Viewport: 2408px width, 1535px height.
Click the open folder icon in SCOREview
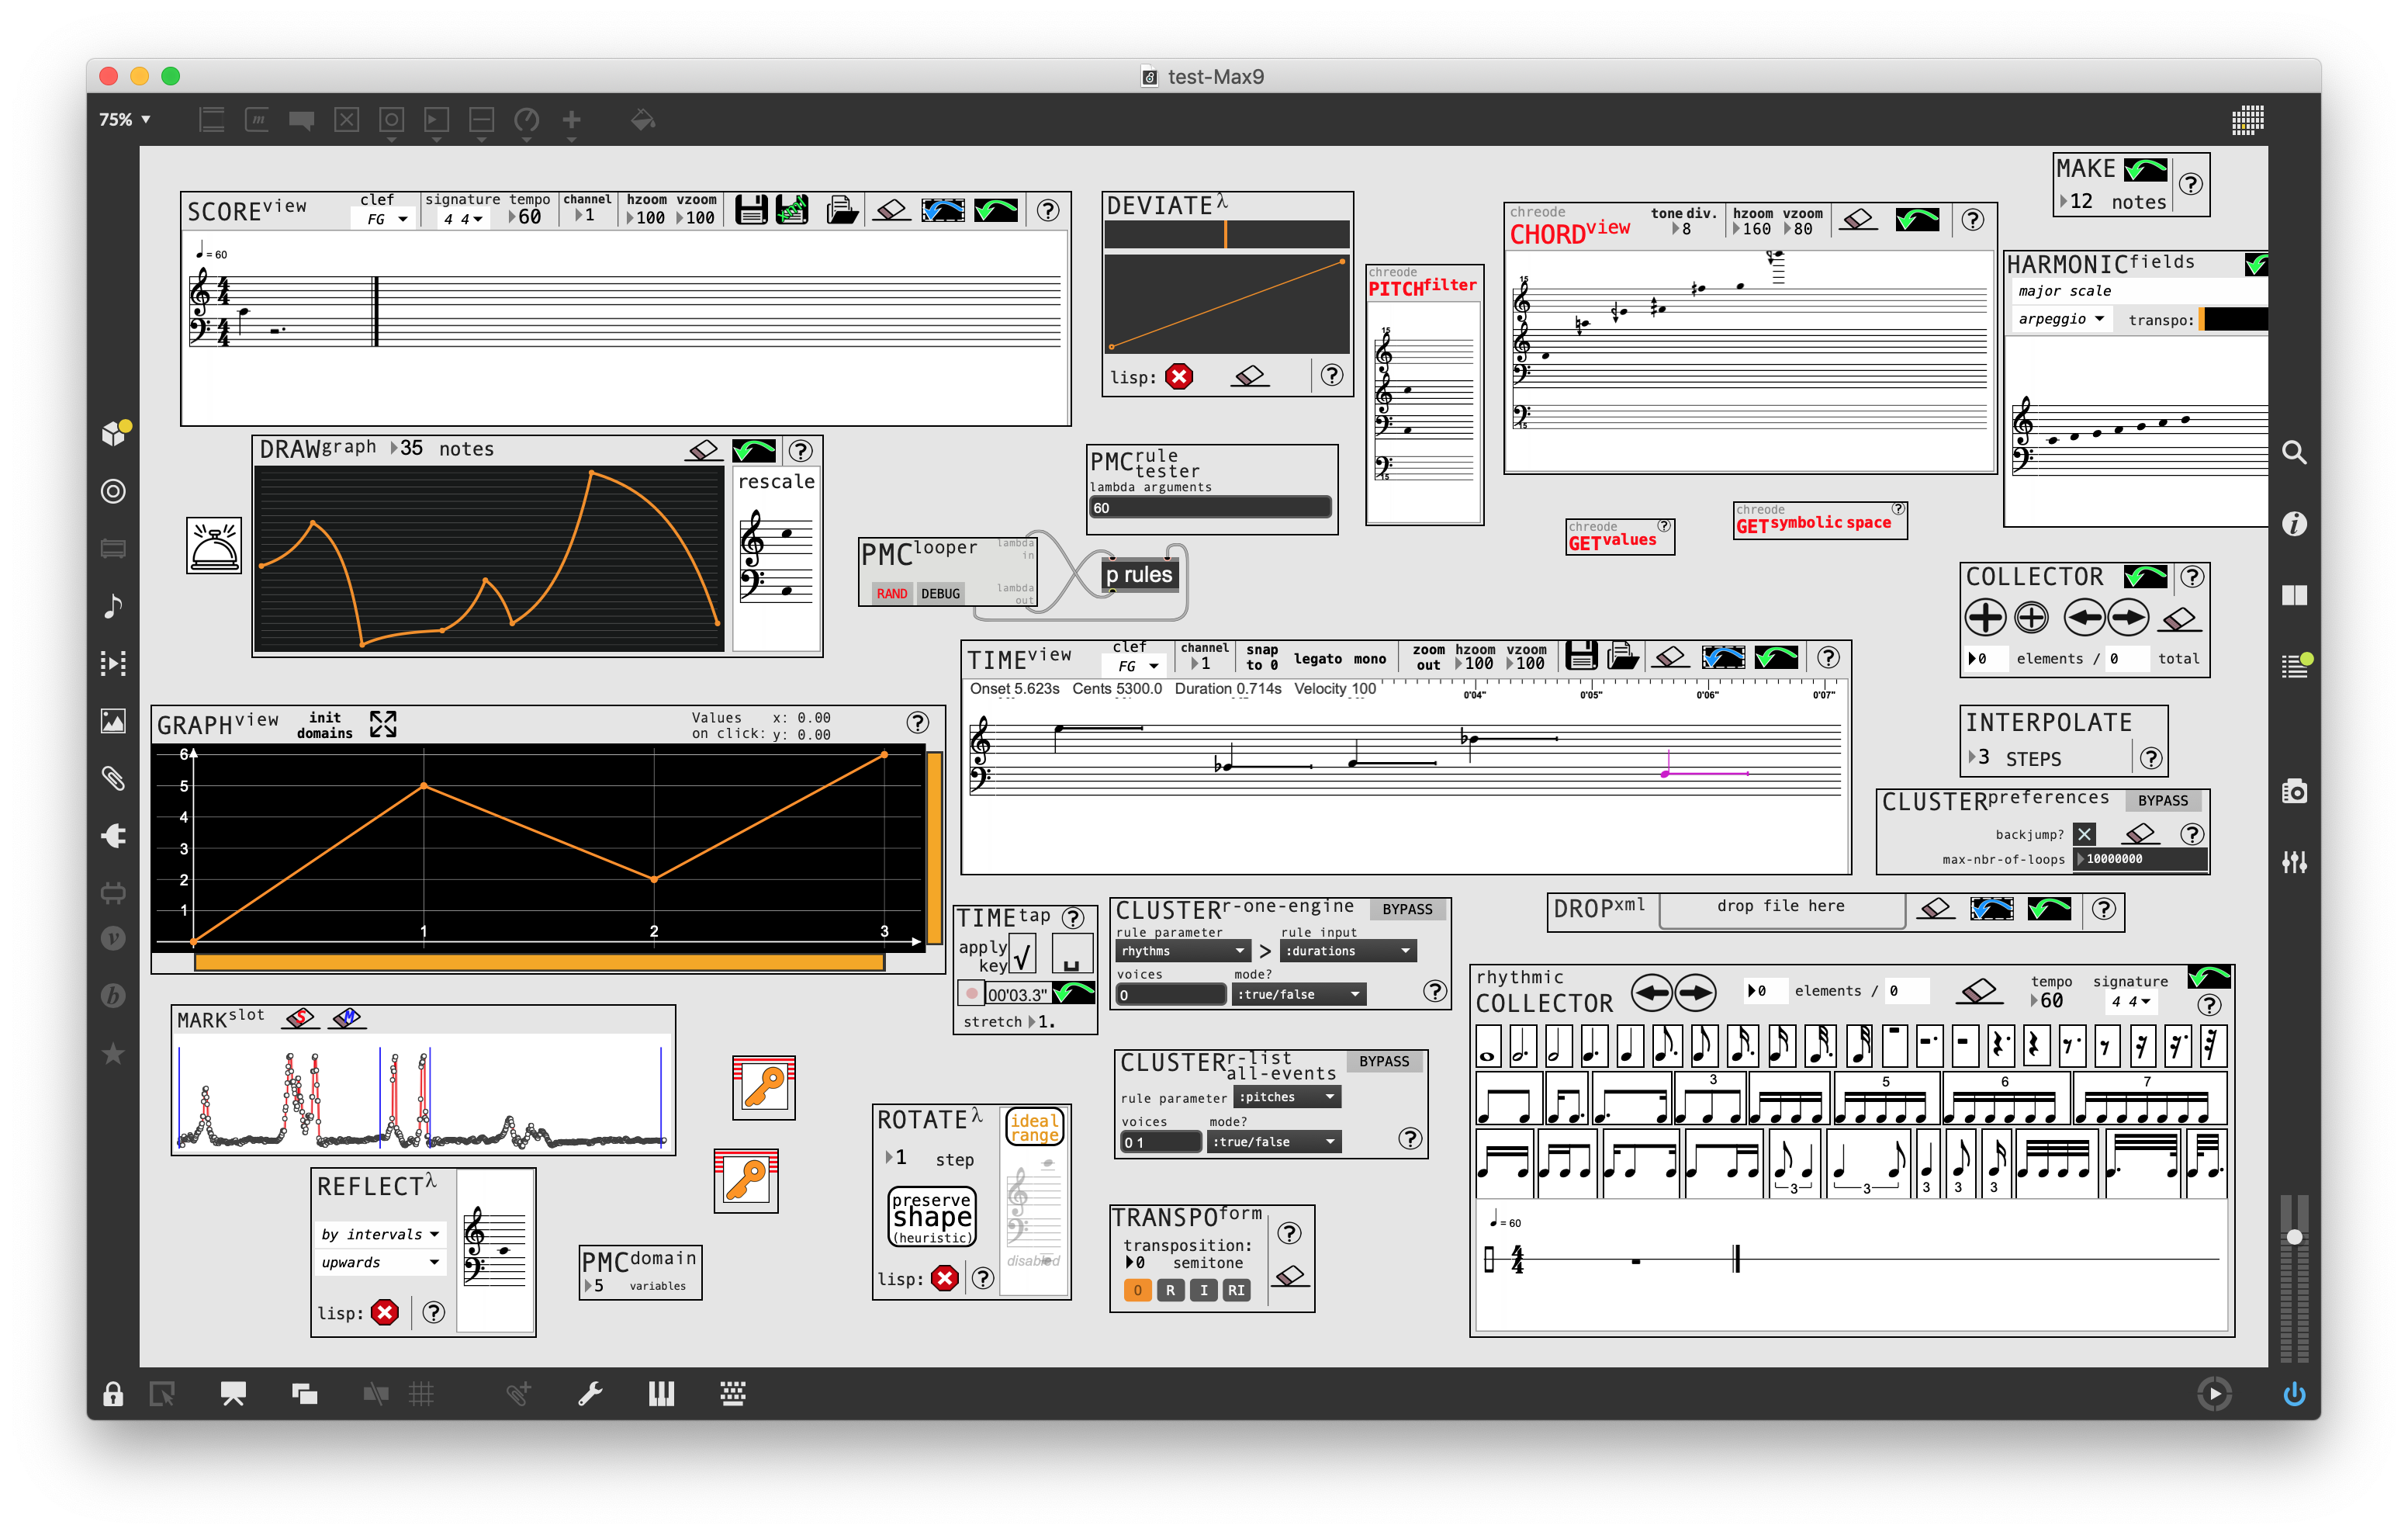point(842,209)
